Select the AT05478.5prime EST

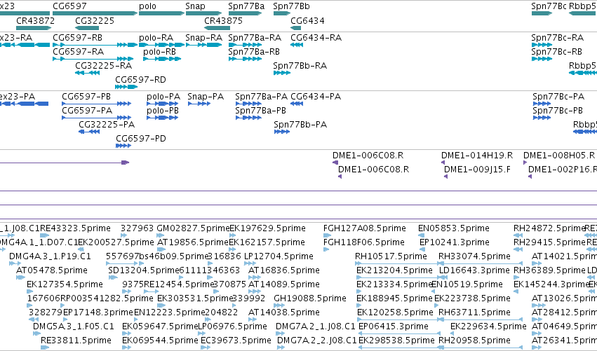20,277
